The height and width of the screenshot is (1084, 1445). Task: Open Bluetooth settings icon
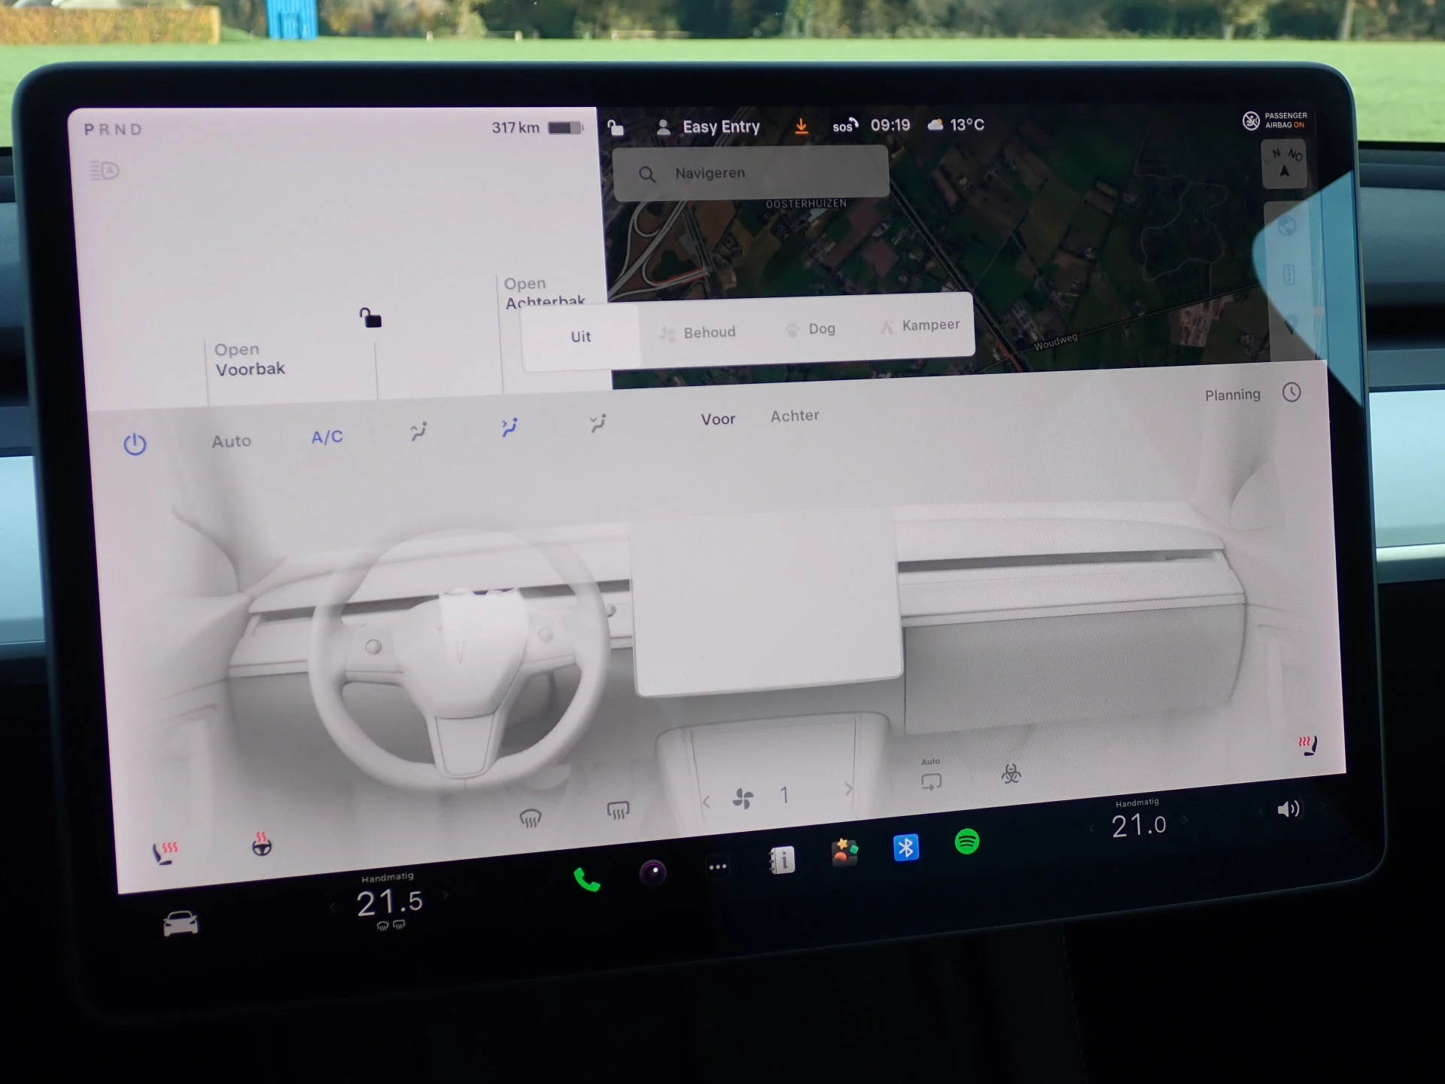(x=905, y=848)
